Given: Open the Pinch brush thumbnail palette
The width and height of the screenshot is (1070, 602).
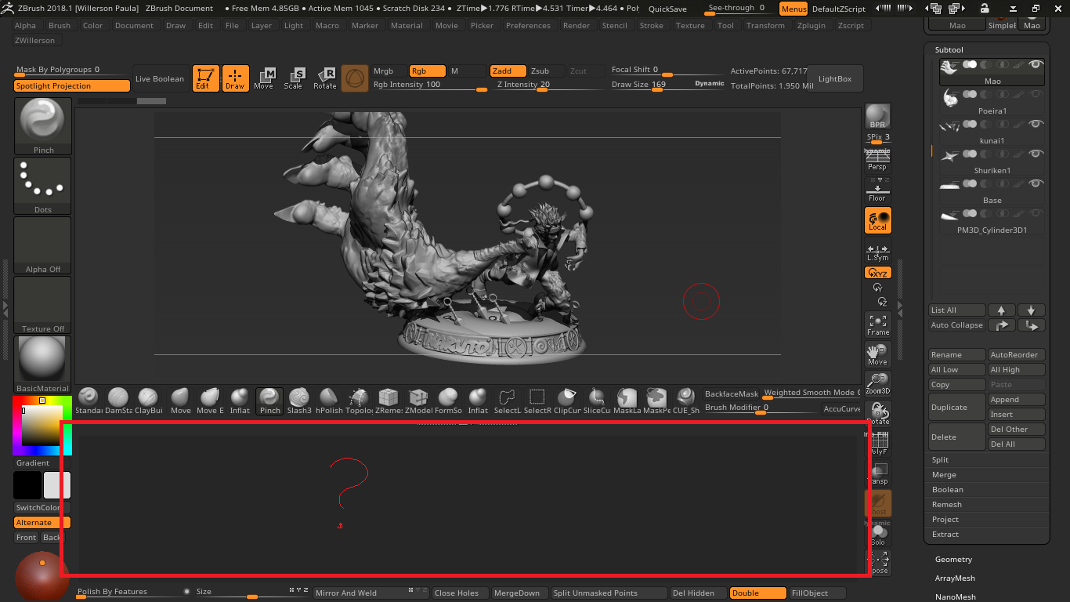Looking at the screenshot, I should click(43, 126).
